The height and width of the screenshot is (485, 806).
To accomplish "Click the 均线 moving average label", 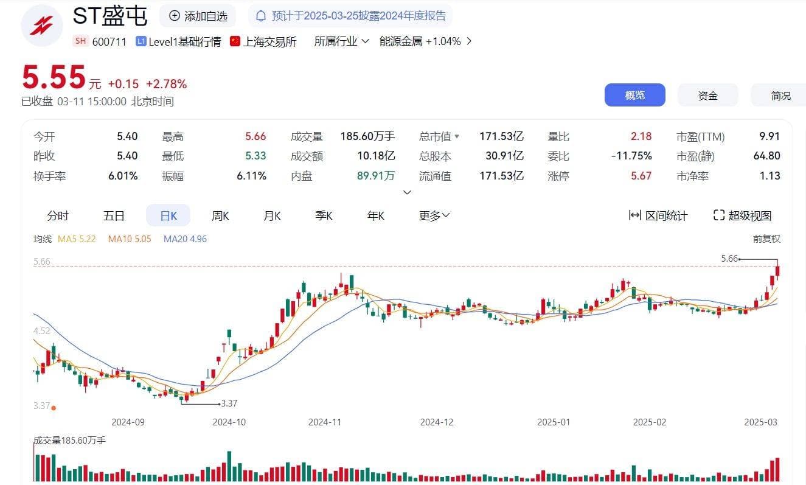I will coord(43,239).
